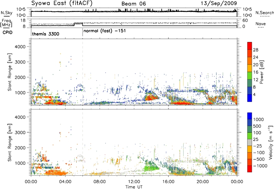Click the 'Syowa East (fitACF)' plot title
The width and height of the screenshot is (274, 189).
[x=62, y=3]
